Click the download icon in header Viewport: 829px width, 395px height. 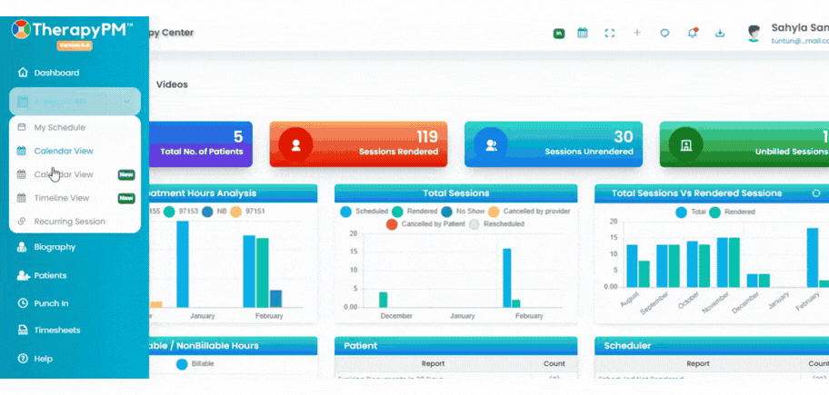pyautogui.click(x=720, y=33)
